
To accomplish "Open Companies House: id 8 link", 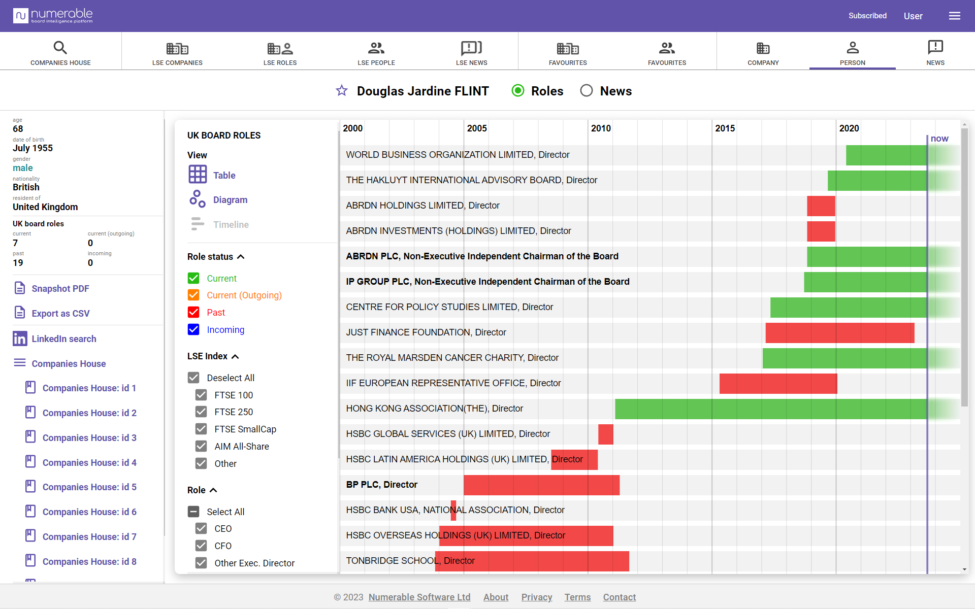I will 89,561.
